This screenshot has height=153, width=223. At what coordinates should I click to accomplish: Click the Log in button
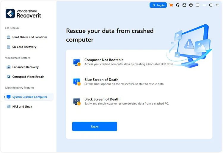(158, 5)
